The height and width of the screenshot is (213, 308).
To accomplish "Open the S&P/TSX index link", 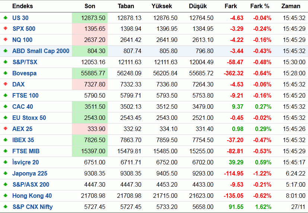I will (x=25, y=62).
